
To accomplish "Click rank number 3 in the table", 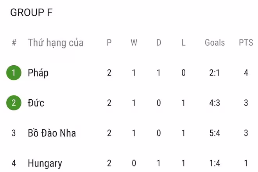I will (x=14, y=133).
